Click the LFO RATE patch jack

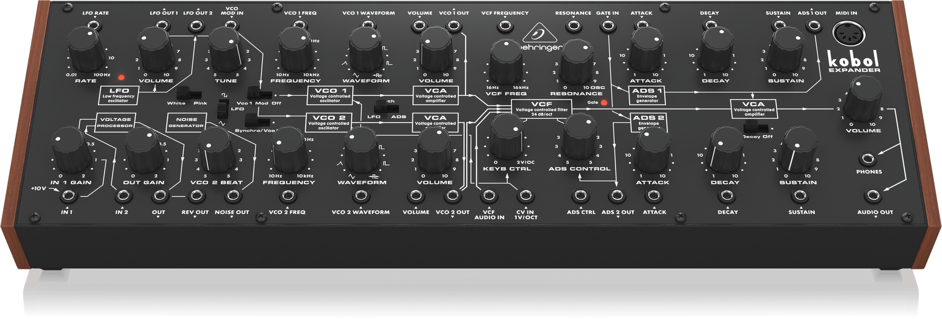click(x=94, y=25)
